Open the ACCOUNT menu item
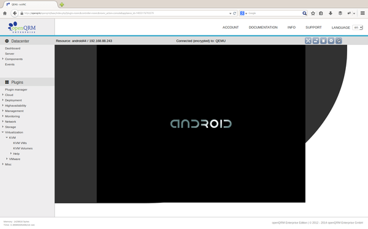This screenshot has width=368, height=229. (x=231, y=28)
